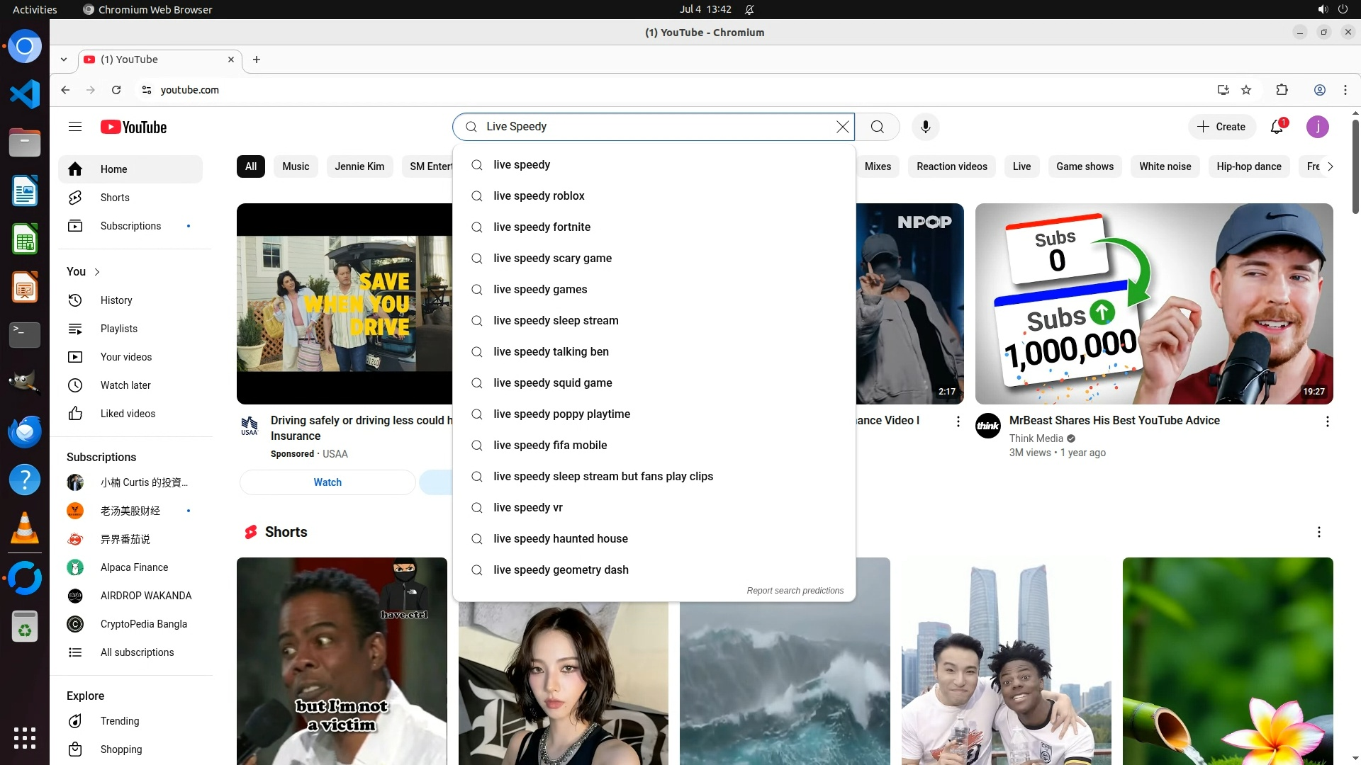Select the Game shows chip
This screenshot has width=1361, height=765.
[1085, 166]
